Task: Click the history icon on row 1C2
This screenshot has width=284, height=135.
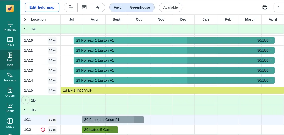Action: 43,130
